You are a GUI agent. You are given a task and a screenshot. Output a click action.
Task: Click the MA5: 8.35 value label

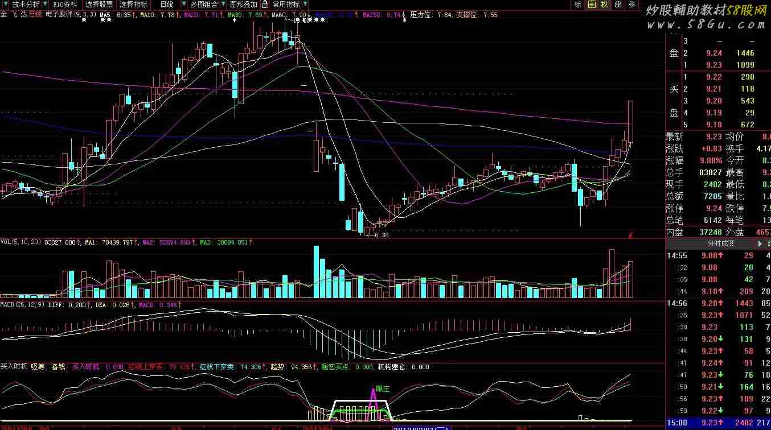point(118,14)
